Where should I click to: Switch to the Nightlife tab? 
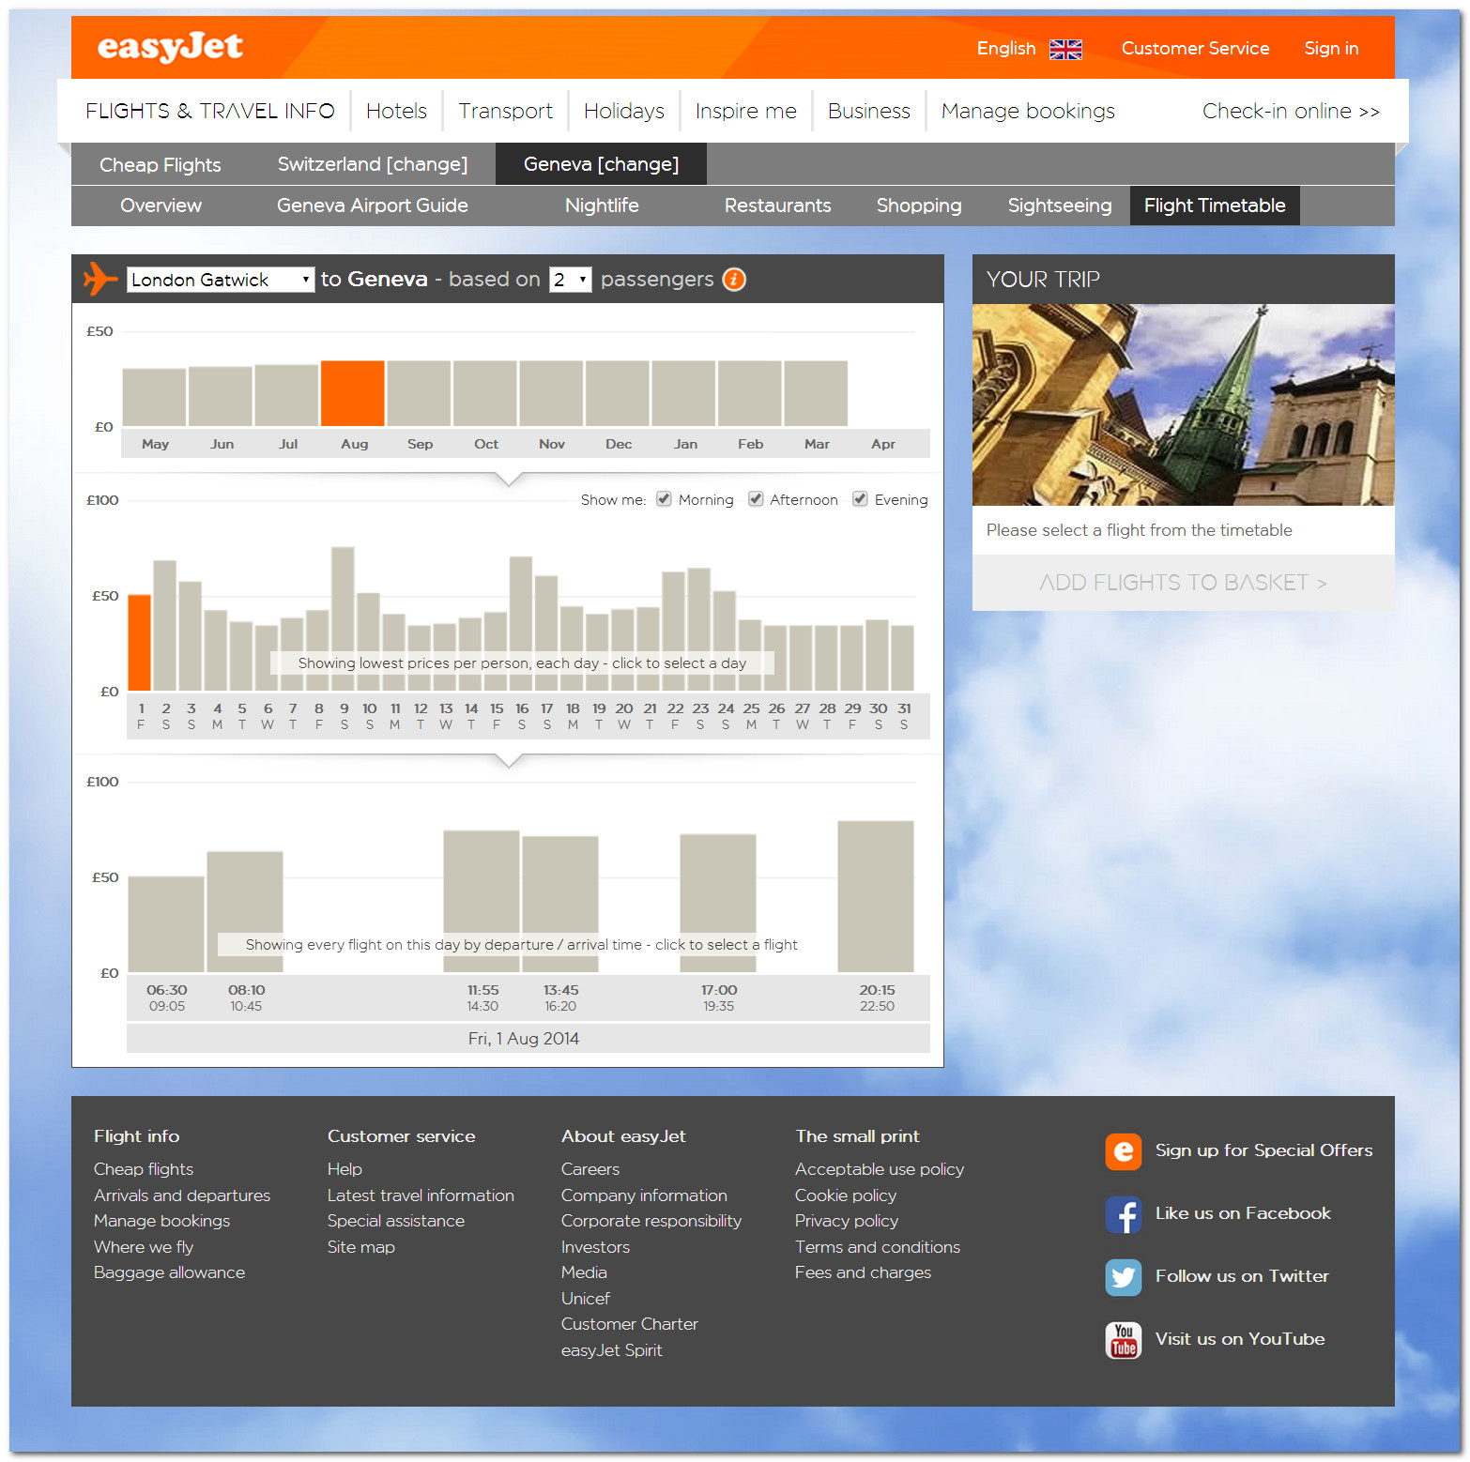click(x=602, y=206)
